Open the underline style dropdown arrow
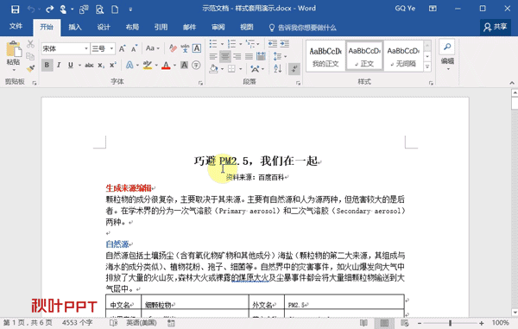Image resolution: width=518 pixels, height=329 pixels. (x=79, y=66)
